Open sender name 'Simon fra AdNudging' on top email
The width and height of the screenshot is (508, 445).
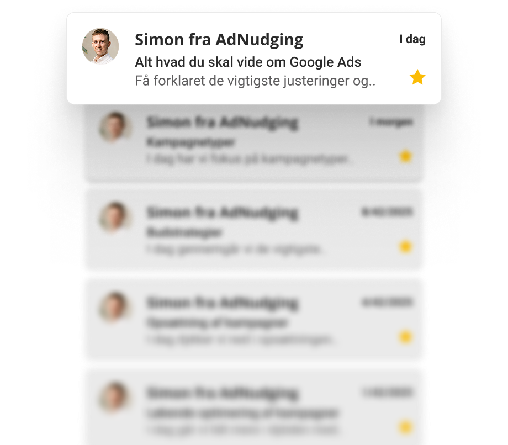coord(219,40)
